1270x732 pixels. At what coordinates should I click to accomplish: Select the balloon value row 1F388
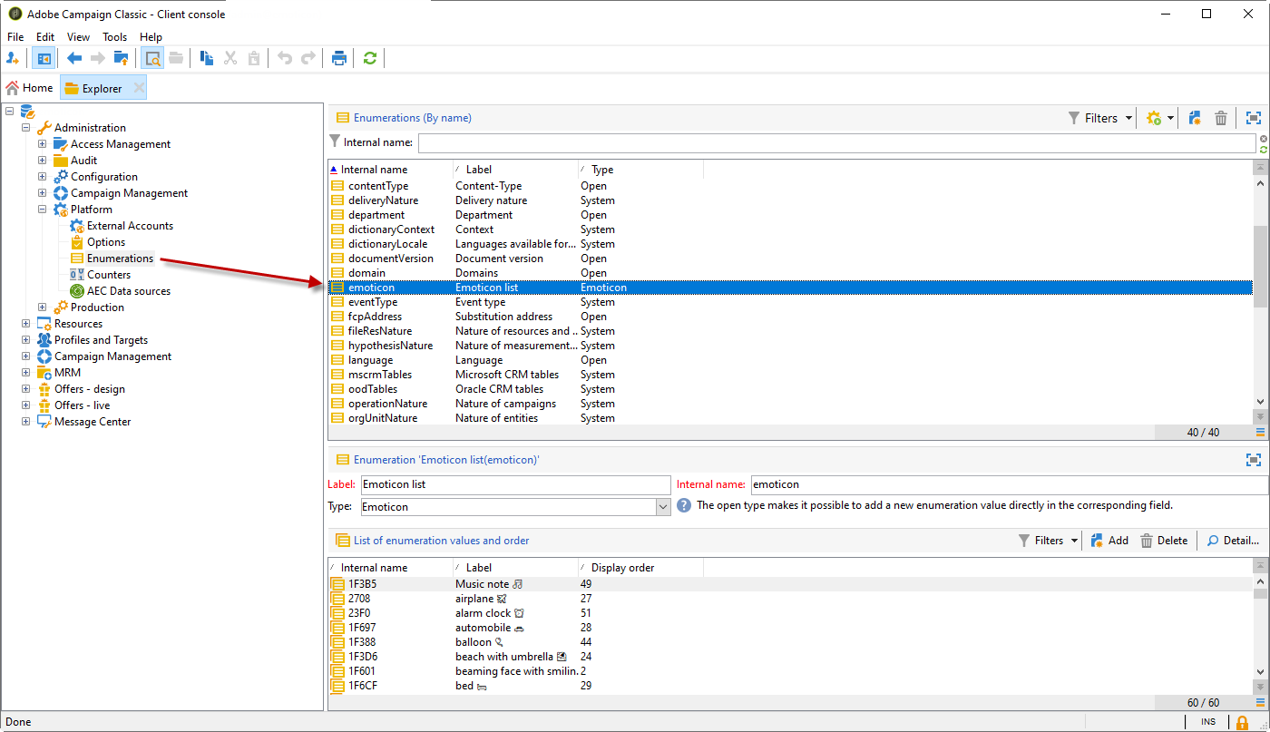pos(790,642)
